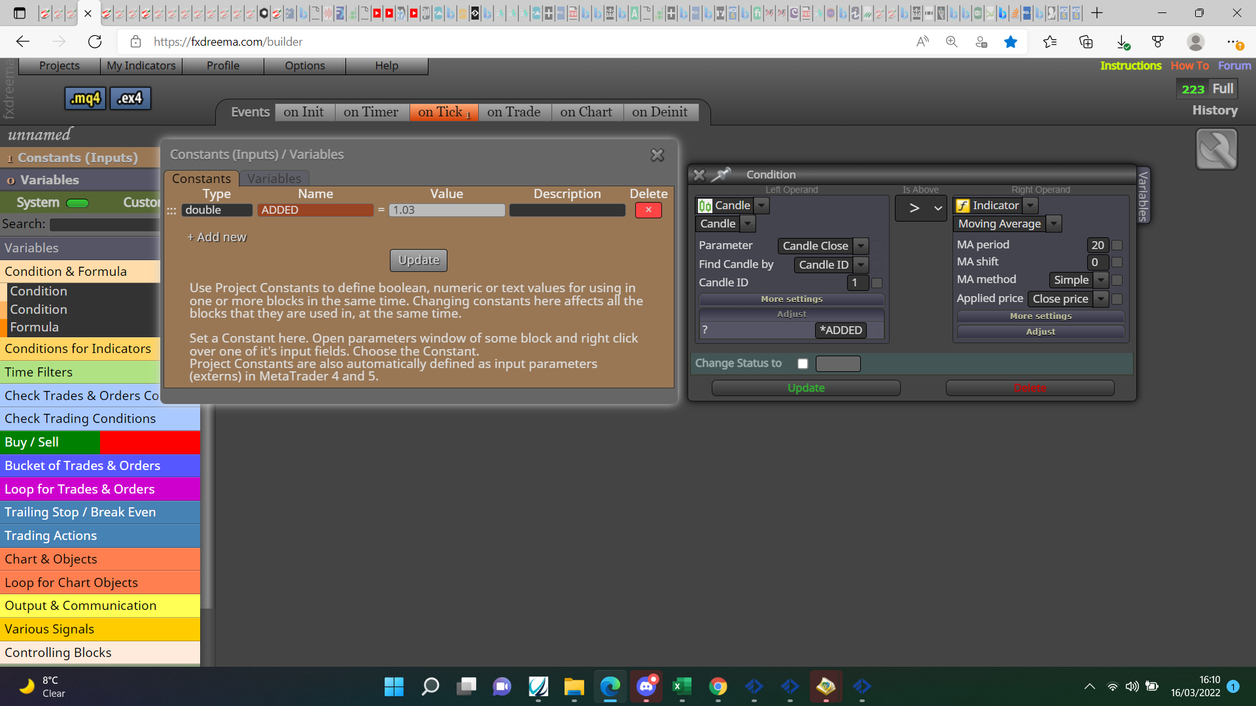Switch to the on Init event tab
The height and width of the screenshot is (706, 1256).
pos(304,112)
